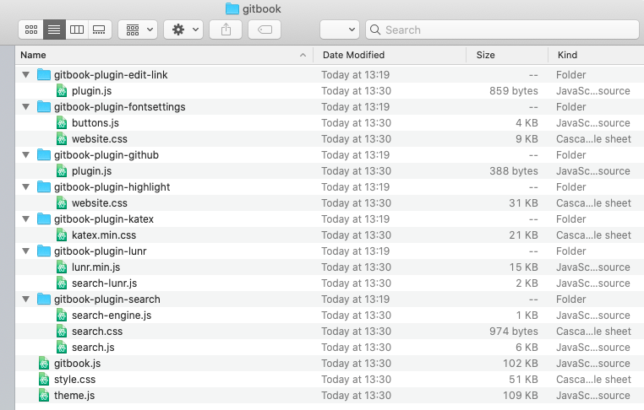Select the gitbook-plugin-edit-link folder name

click(111, 74)
